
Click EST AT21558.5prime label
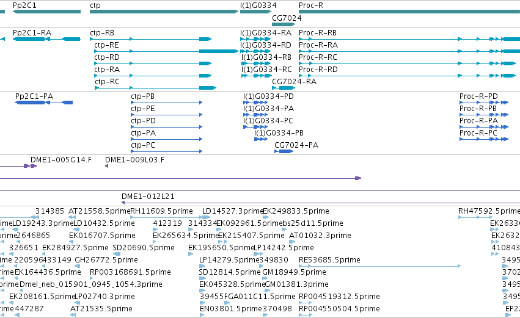(100, 211)
